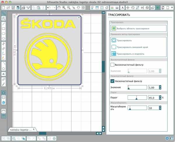
Task: Select the hand pan tool
Action: 59,8
